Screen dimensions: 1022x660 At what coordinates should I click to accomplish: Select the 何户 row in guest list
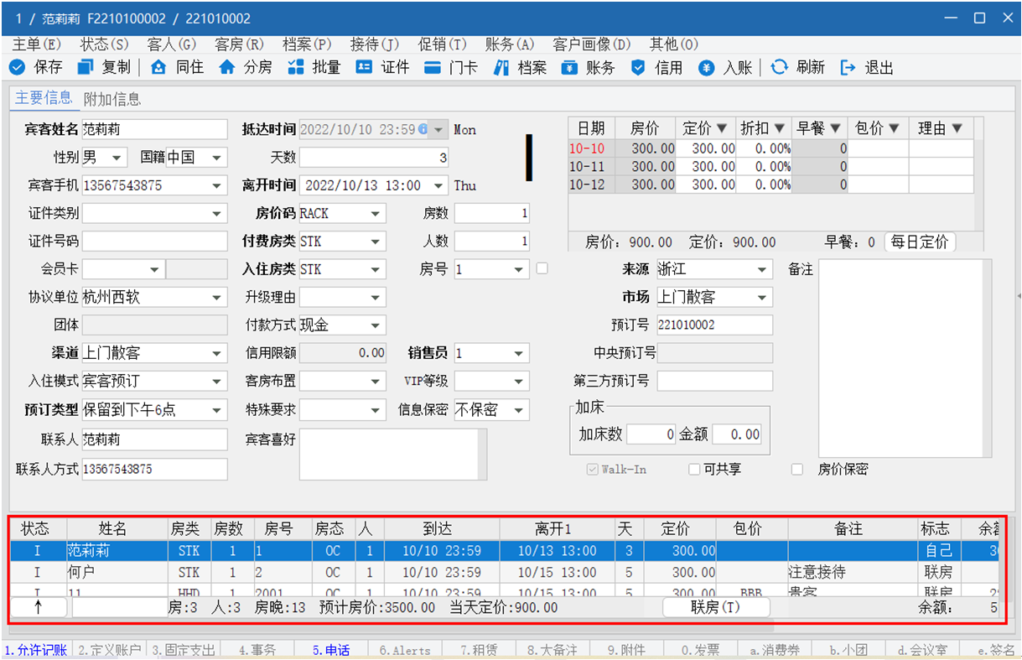(506, 573)
